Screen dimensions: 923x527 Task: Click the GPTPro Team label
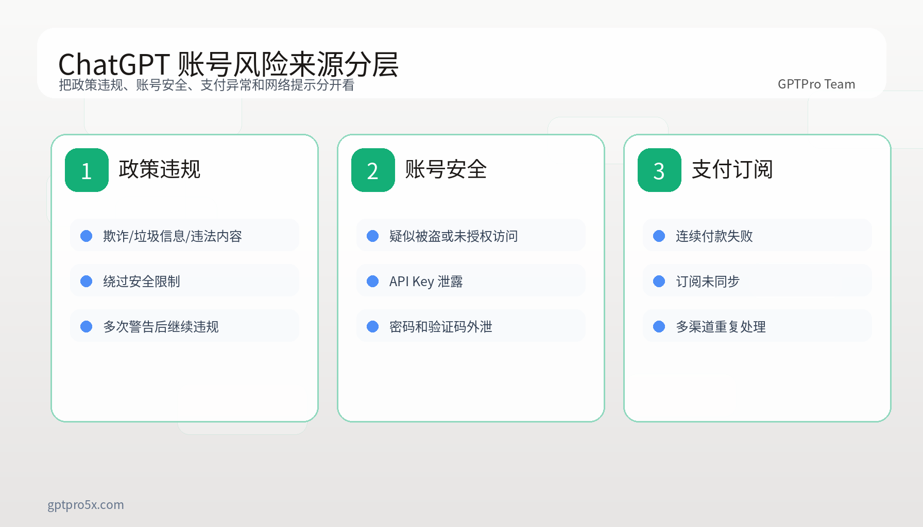(x=816, y=84)
